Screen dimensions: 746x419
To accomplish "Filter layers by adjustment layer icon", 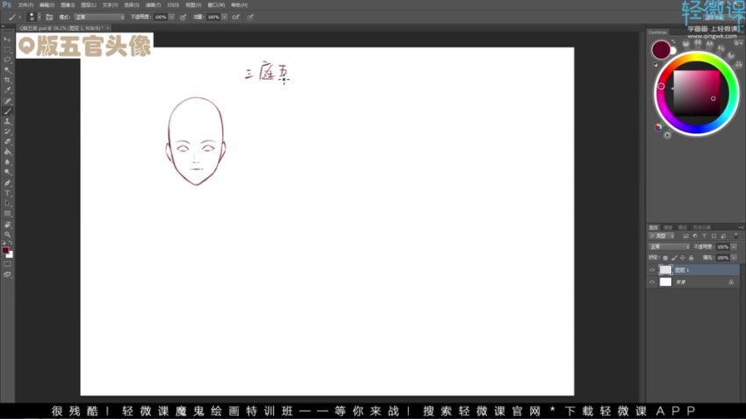I will (x=694, y=236).
